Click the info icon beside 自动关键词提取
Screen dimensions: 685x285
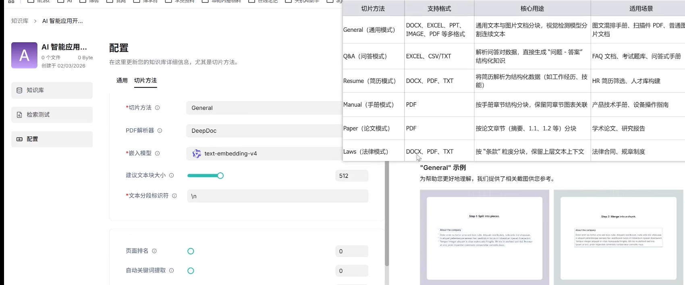[171, 271]
